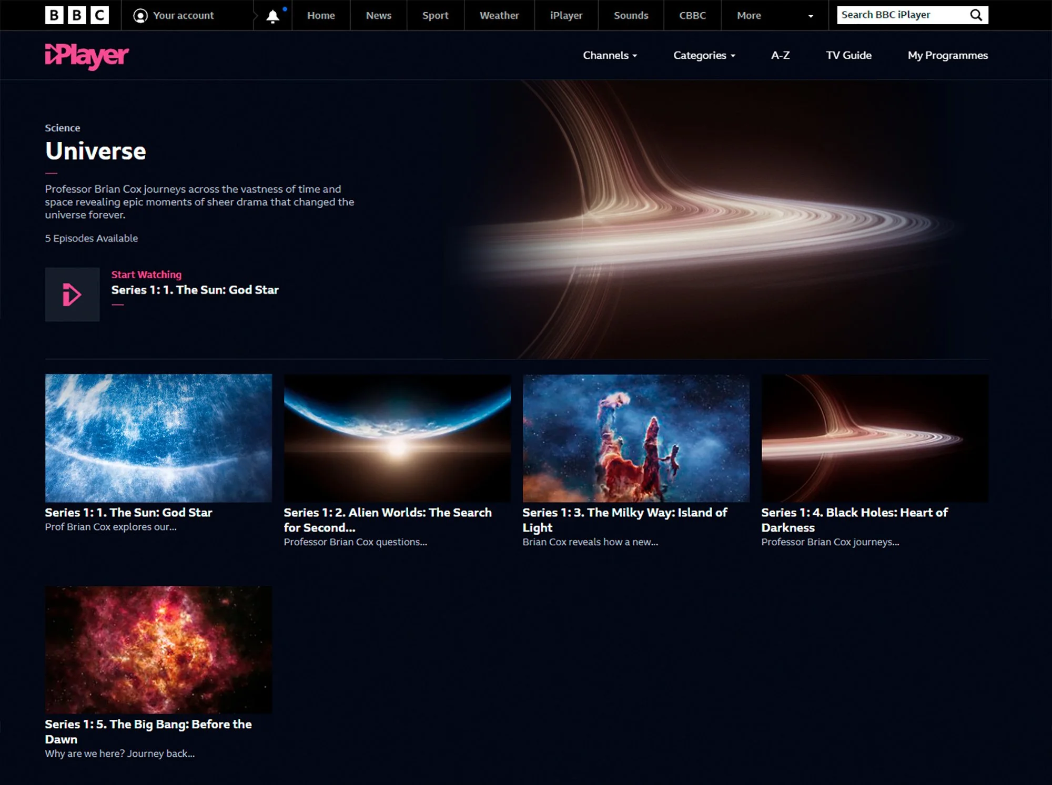This screenshot has width=1052, height=785.
Task: Open My Programmes
Action: click(x=947, y=55)
